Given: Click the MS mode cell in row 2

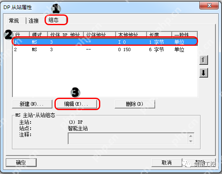Looking at the screenshot, I should (x=34, y=49).
